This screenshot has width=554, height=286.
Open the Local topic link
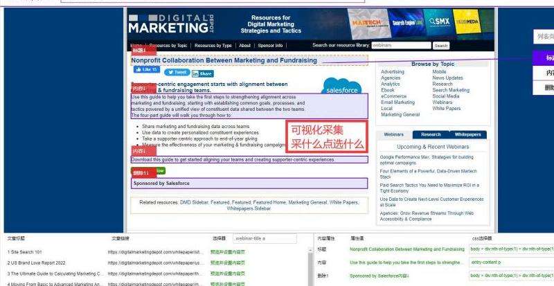tap(386, 109)
